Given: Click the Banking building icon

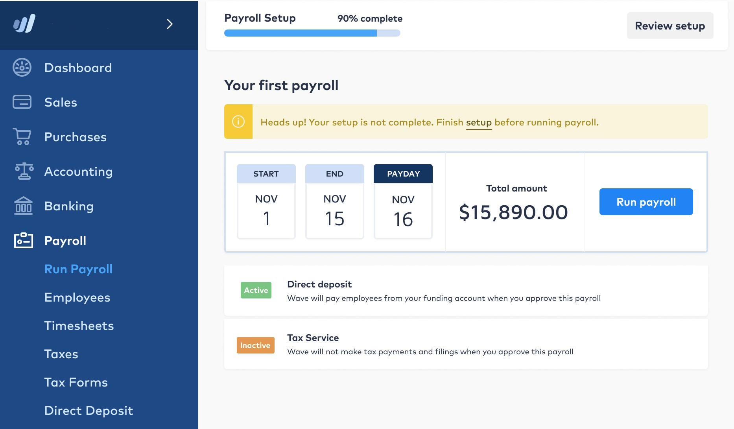Looking at the screenshot, I should 23,206.
